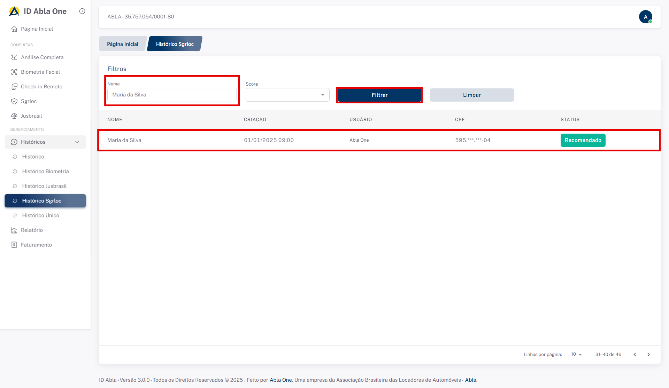669x388 pixels.
Task: Select Histórico Biometria in the submenu
Action: 45,171
